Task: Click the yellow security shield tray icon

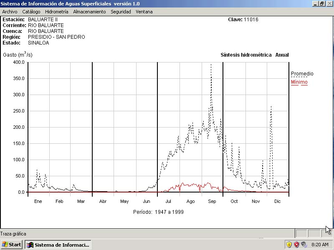Action: (x=289, y=245)
